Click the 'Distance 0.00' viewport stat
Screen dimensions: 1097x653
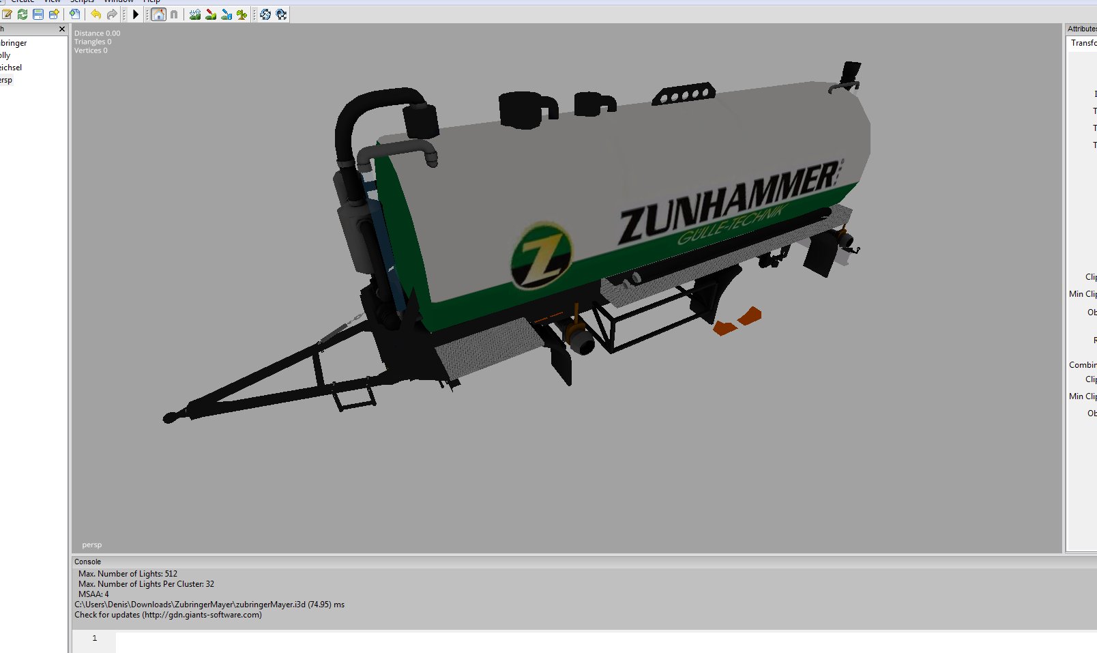point(97,33)
